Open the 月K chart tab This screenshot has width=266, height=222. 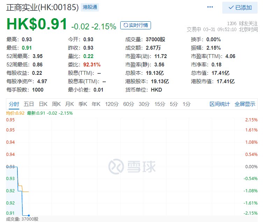point(70,104)
